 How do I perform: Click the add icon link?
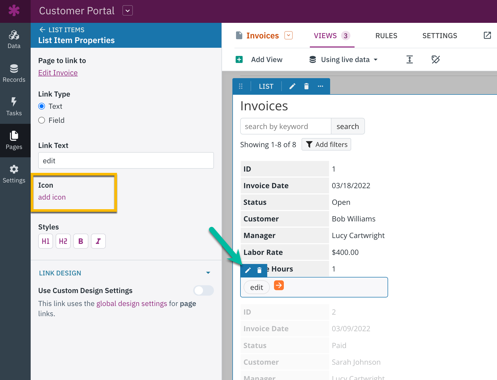click(52, 197)
